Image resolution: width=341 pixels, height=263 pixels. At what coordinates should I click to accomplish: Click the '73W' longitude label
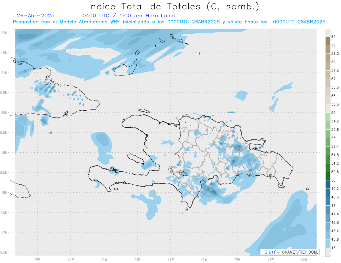(137, 259)
